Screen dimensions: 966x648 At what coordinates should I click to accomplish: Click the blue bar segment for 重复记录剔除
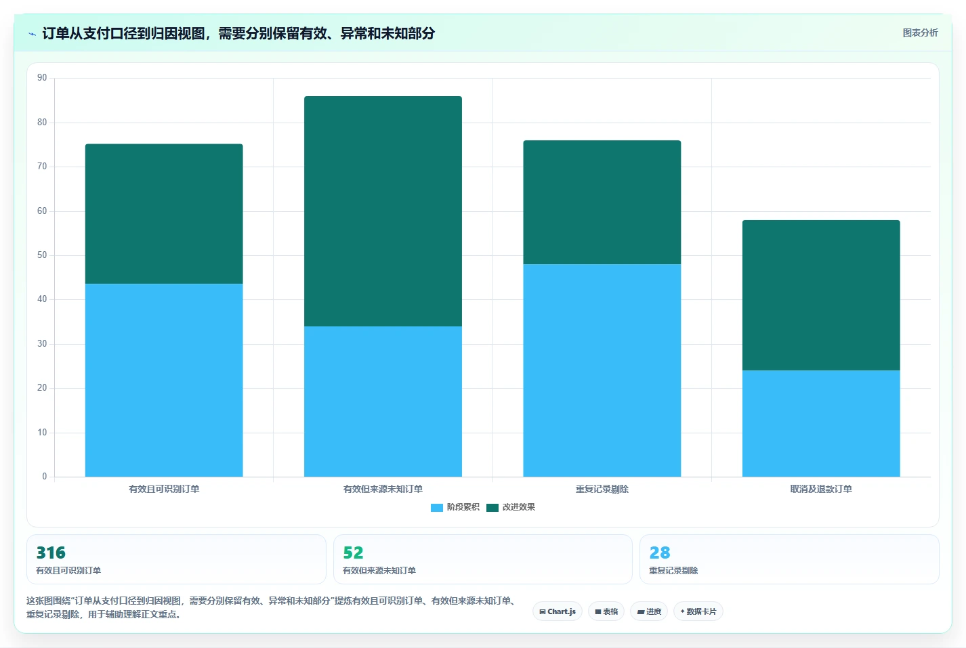pos(602,370)
